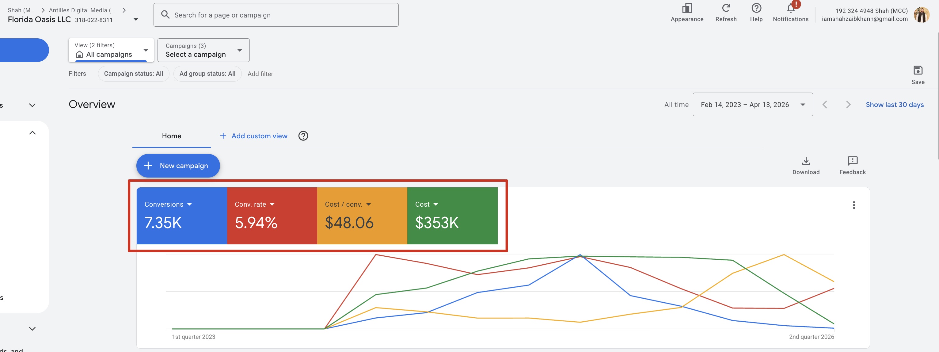This screenshot has width=939, height=352.
Task: Click the custom view help question icon
Action: coord(303,136)
